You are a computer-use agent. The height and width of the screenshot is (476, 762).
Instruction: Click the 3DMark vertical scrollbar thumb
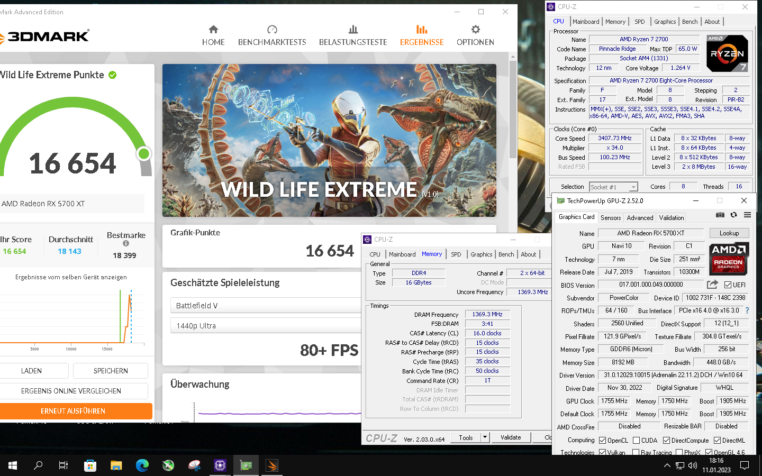[x=513, y=109]
